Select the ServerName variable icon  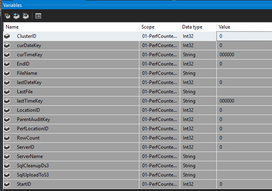(7, 157)
